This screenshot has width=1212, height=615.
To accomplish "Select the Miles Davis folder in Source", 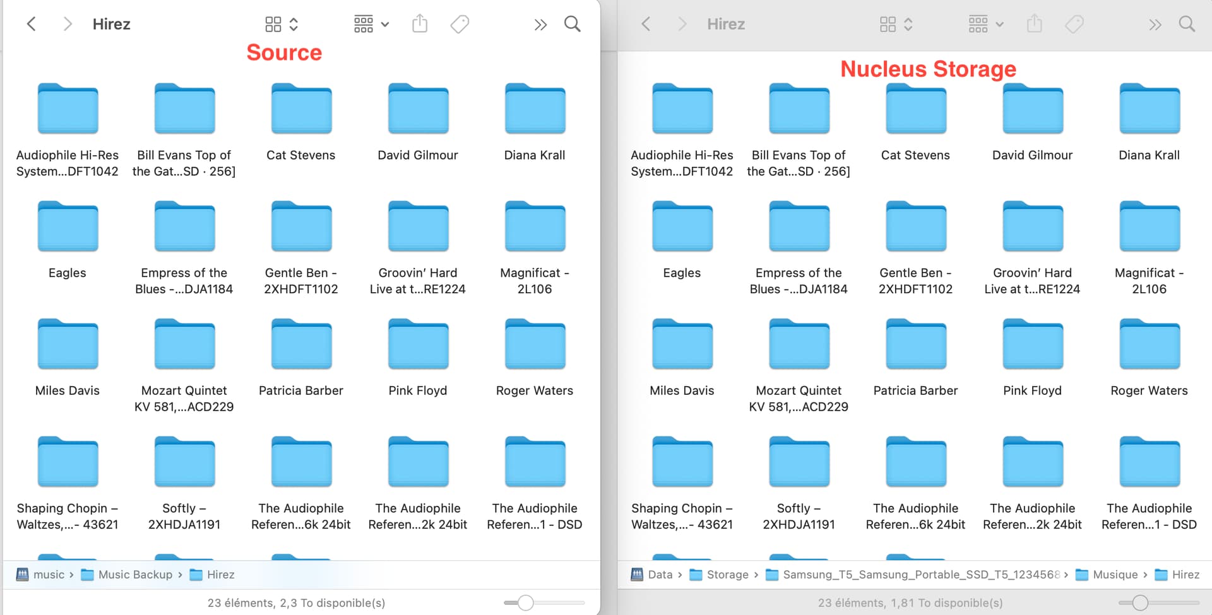I will (68, 345).
